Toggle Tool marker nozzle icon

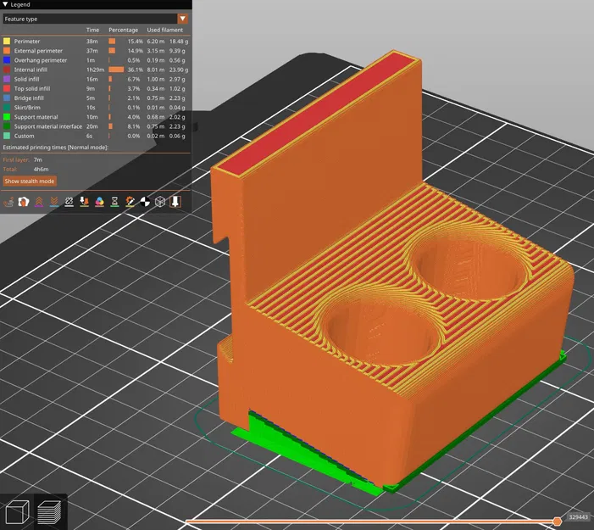(175, 202)
